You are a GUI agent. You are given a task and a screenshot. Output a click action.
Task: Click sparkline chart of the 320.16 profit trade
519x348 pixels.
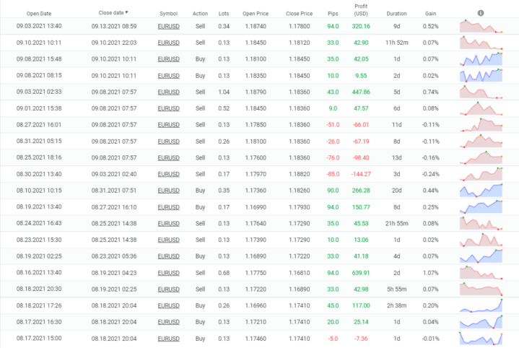(481, 27)
